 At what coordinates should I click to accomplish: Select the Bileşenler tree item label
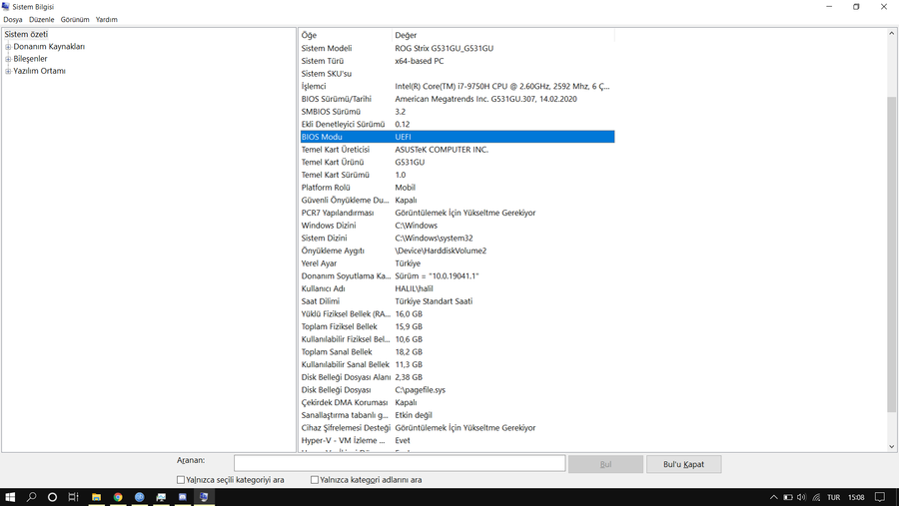(30, 59)
